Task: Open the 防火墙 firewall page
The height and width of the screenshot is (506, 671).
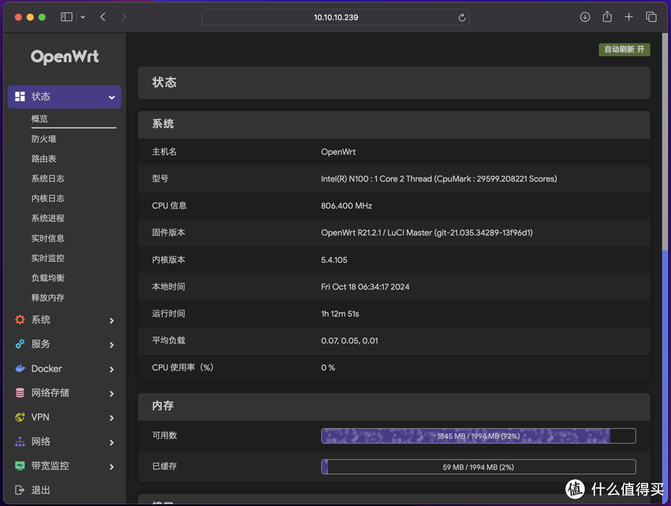Action: pyautogui.click(x=44, y=139)
